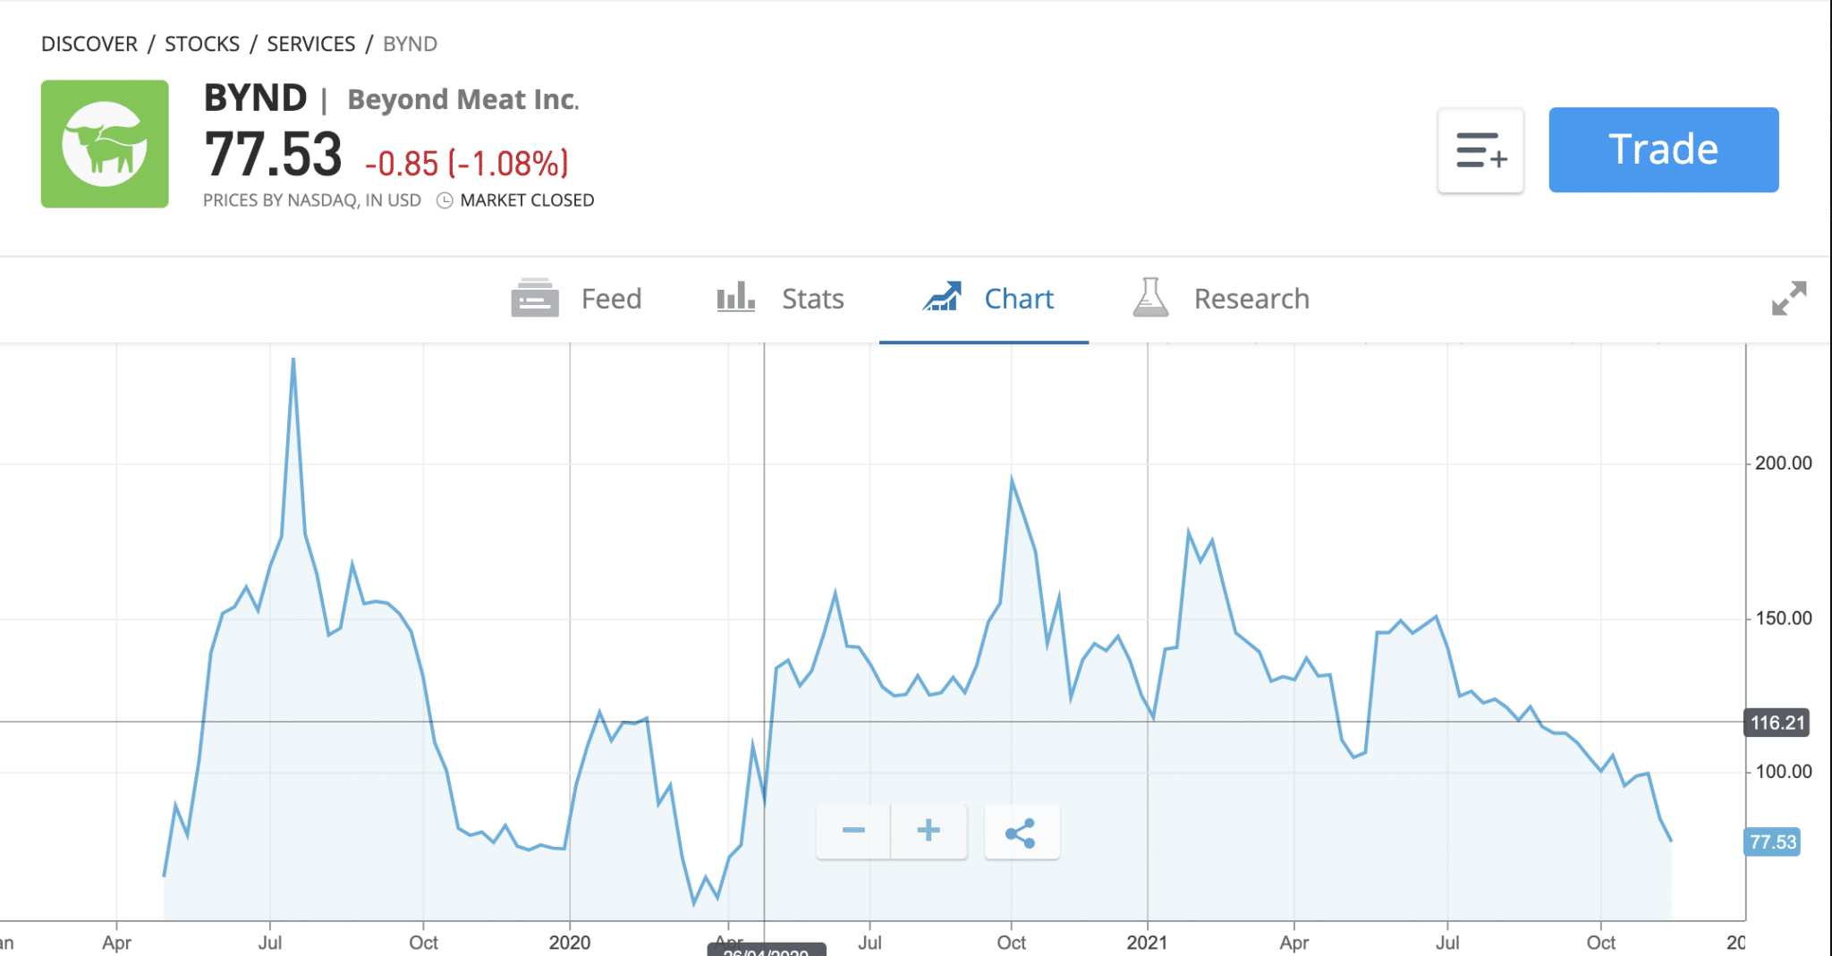
Task: Share the chart via share icon
Action: 1022,832
